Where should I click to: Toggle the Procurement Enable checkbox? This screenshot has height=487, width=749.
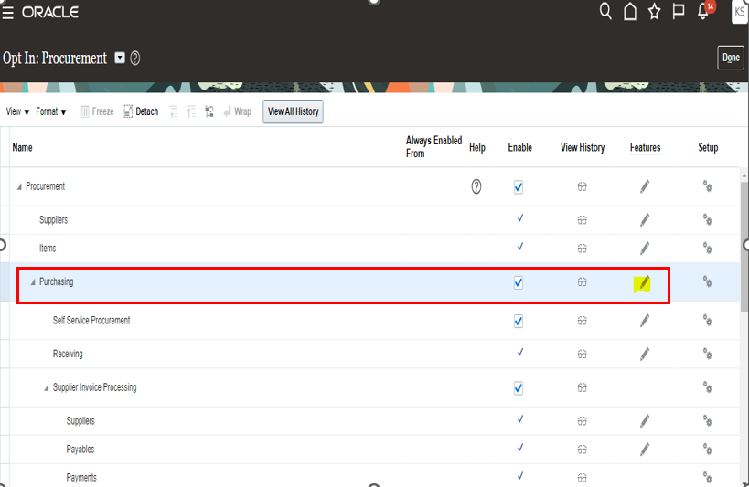pyautogui.click(x=519, y=186)
